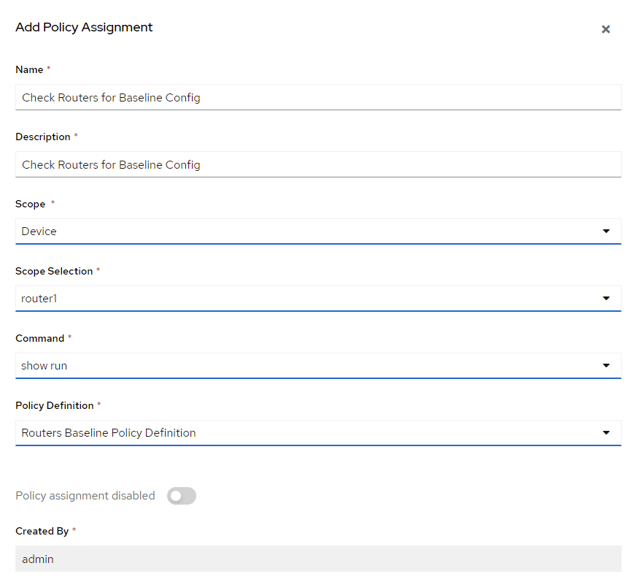Screen dimensions: 634x582
Task: Click the Created By label
Action: click(42, 531)
